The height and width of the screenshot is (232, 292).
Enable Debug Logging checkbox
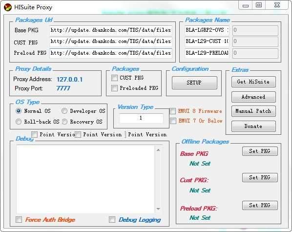112,219
